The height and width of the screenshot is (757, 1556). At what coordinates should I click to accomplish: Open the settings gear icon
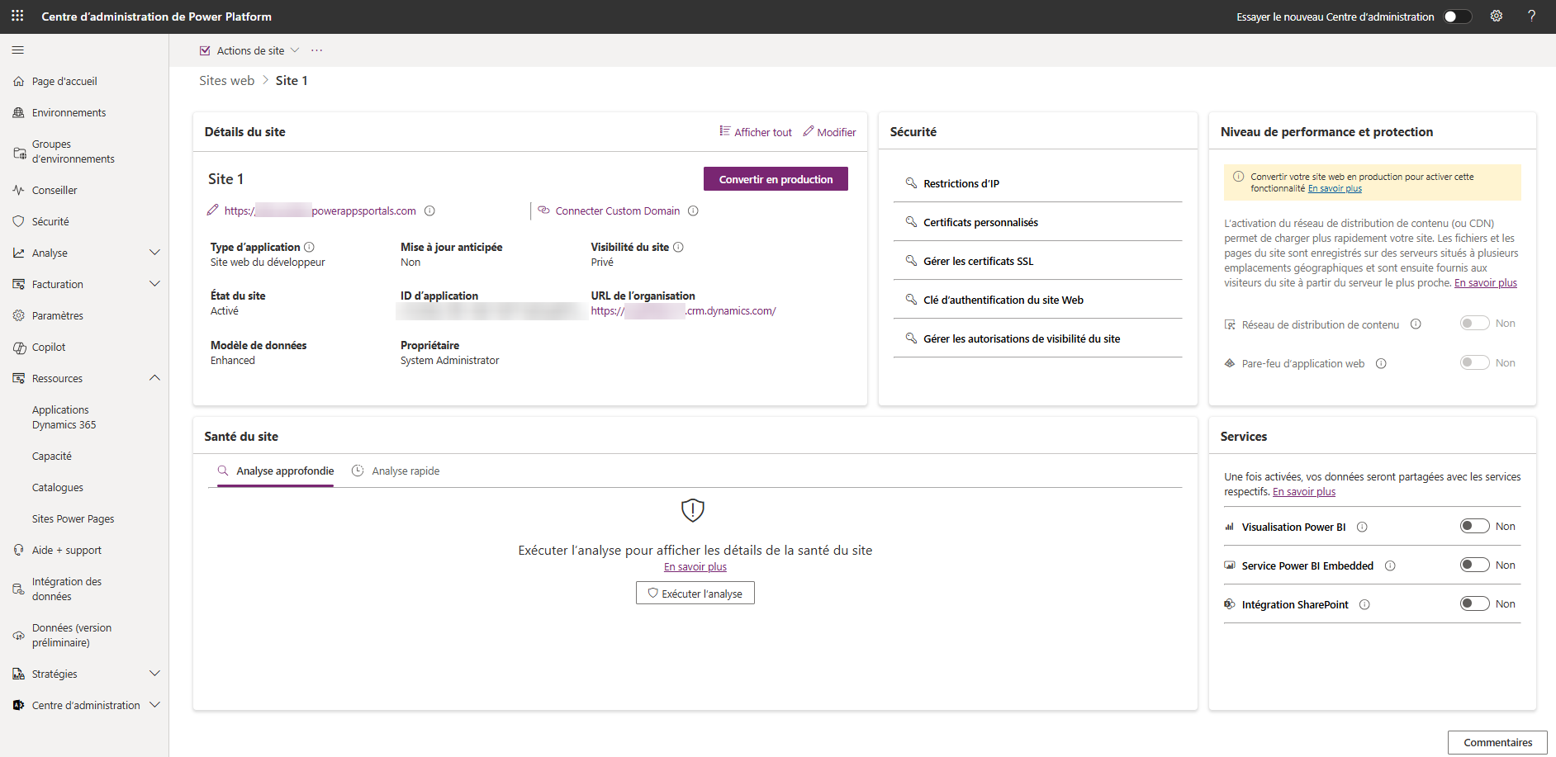(1496, 17)
